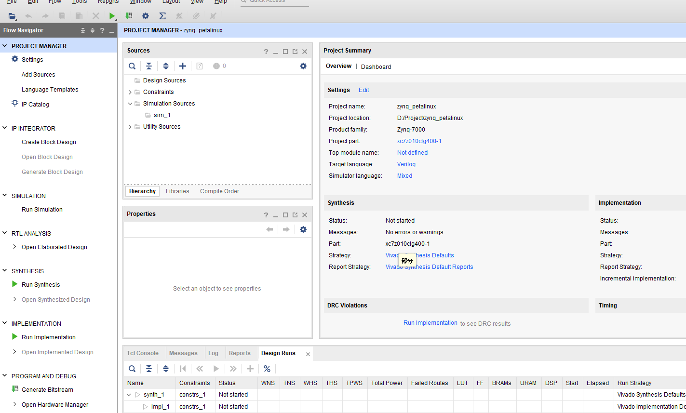Expand Open Elaborated Design item

click(x=15, y=247)
